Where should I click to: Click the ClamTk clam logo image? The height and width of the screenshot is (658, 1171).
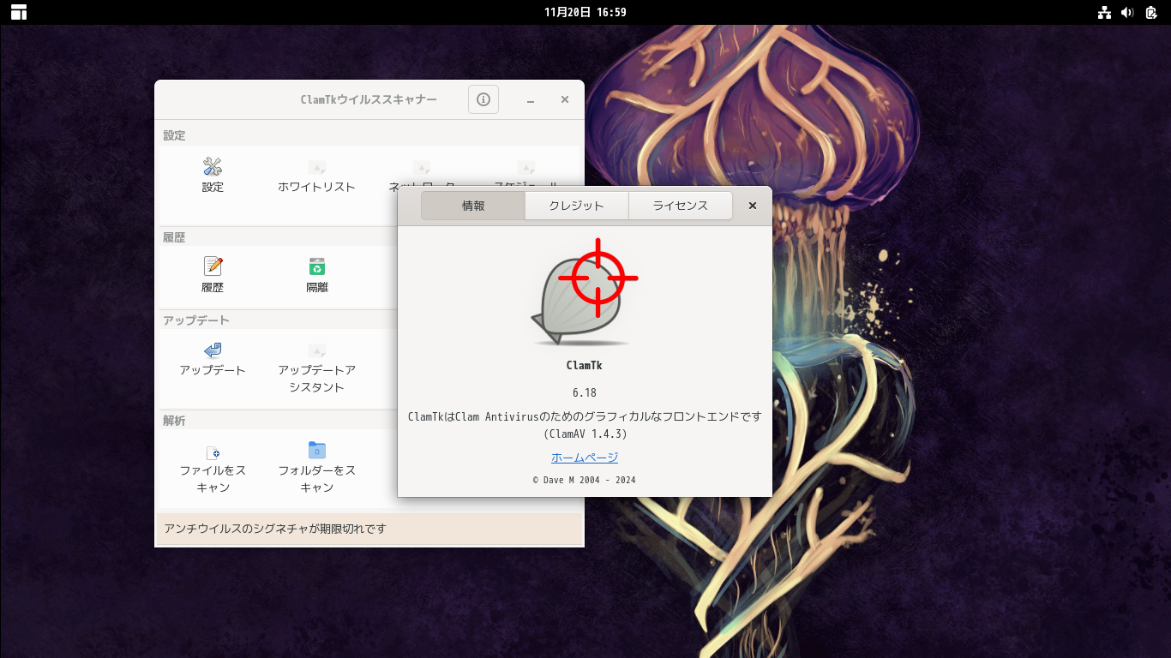[x=584, y=293]
